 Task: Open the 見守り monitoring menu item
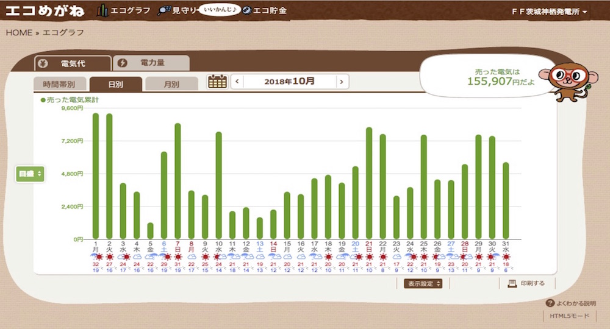point(177,10)
